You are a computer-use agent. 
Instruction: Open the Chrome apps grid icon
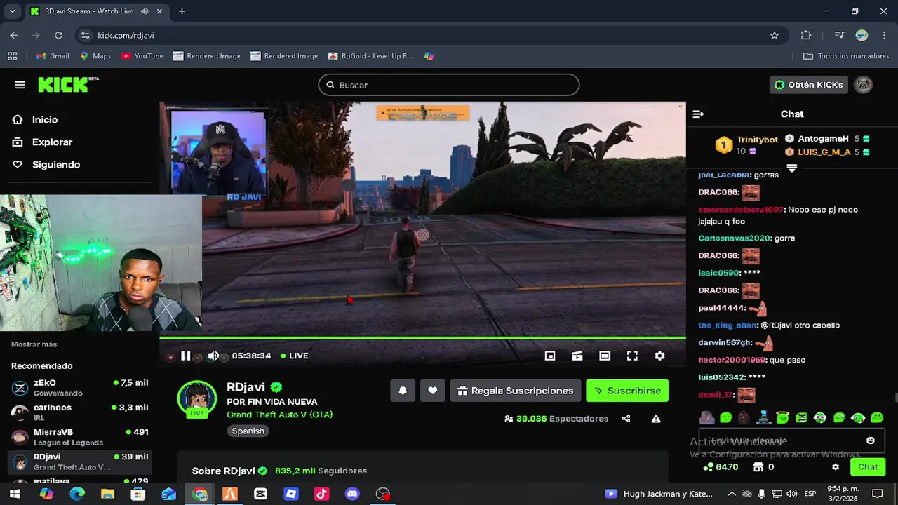12,56
